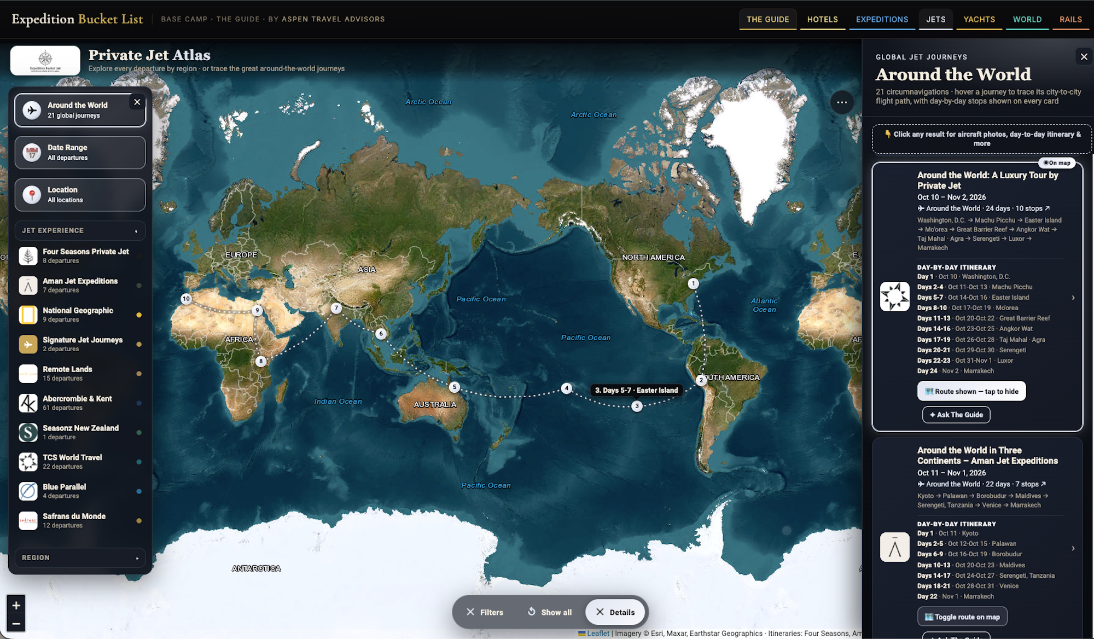Image resolution: width=1094 pixels, height=639 pixels.
Task: Hide route via Route shown tap to hide
Action: point(971,391)
